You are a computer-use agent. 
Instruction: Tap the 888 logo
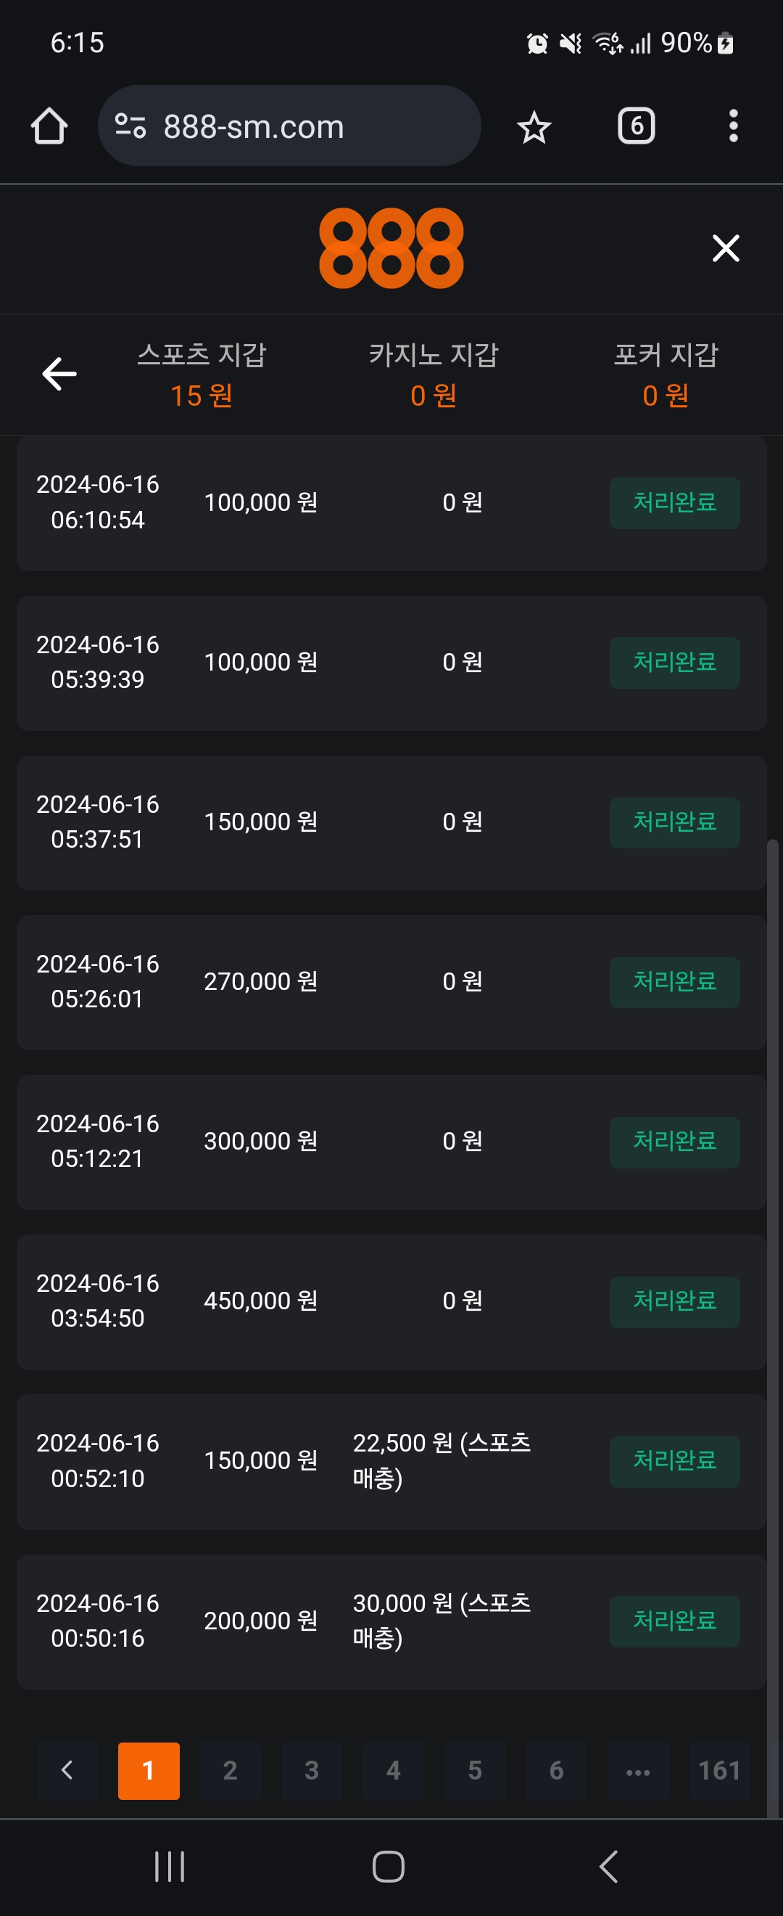pyautogui.click(x=391, y=248)
